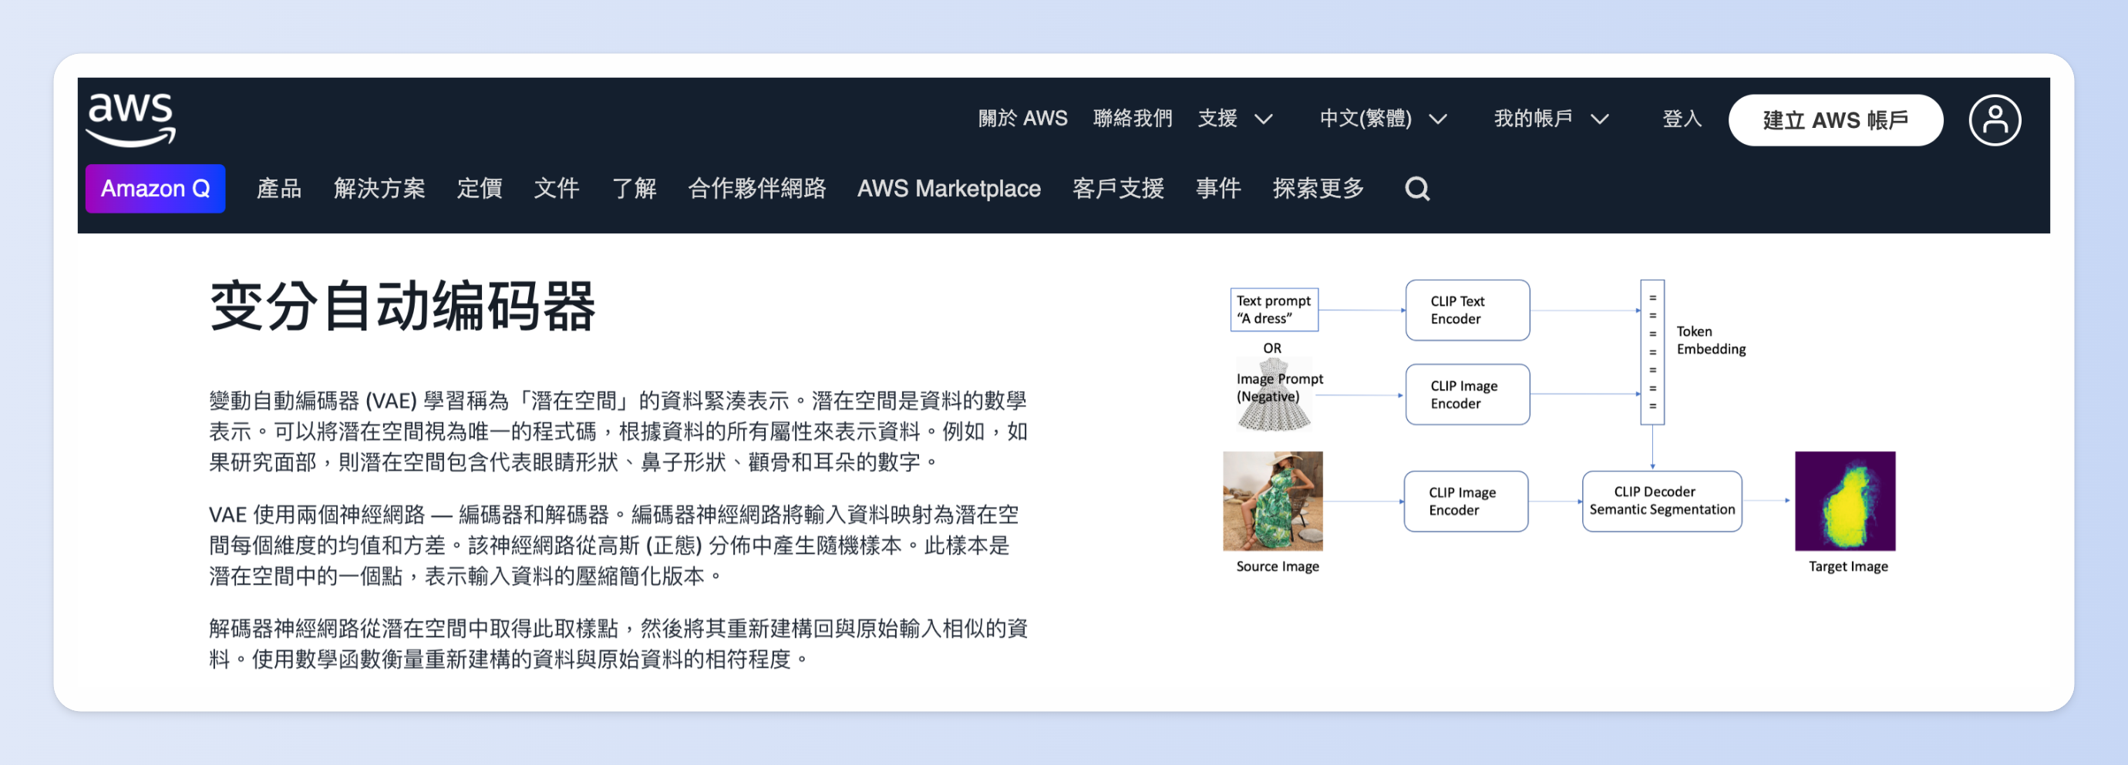Click the 登入 link
Viewport: 2128px width, 765px height.
1681,119
